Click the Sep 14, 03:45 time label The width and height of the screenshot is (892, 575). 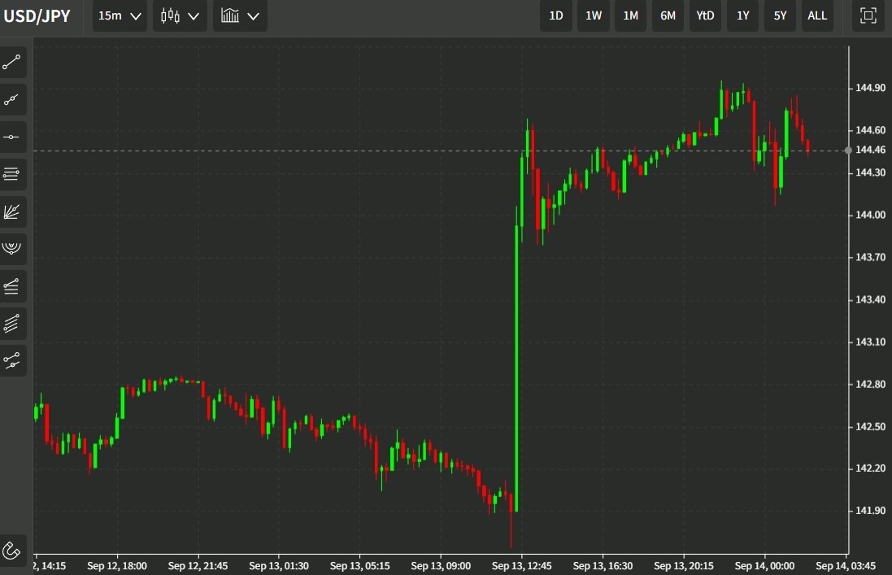pyautogui.click(x=846, y=566)
